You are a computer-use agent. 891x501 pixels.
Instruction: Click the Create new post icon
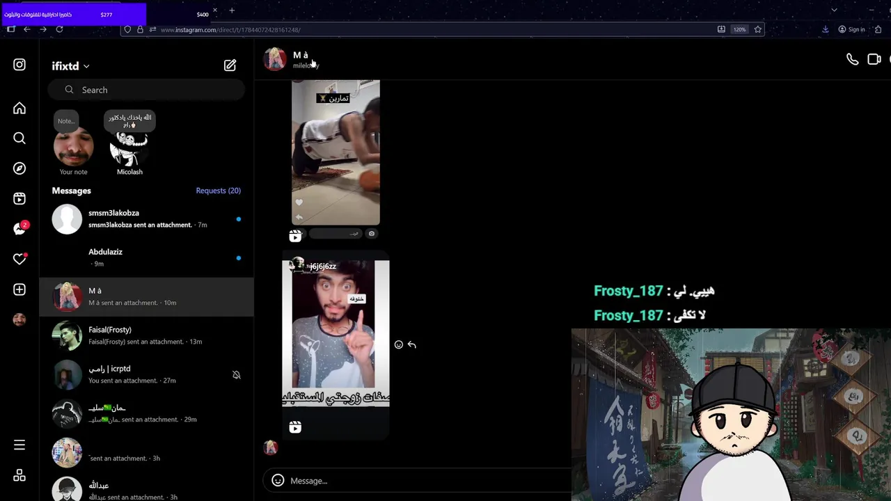19,289
